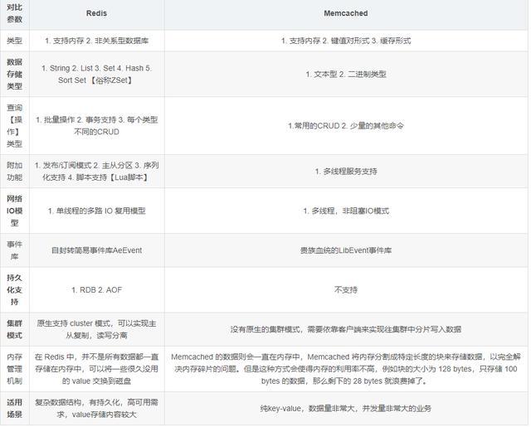
Task: Select cell '多线程，非阻塞IO模式'
Action: (346, 211)
